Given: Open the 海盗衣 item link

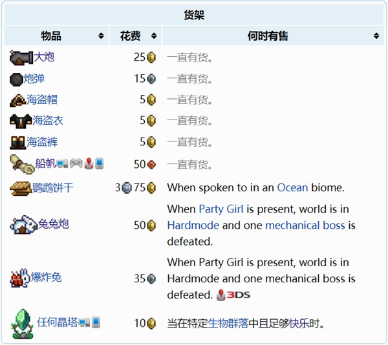Looking at the screenshot, I should click(x=48, y=121).
